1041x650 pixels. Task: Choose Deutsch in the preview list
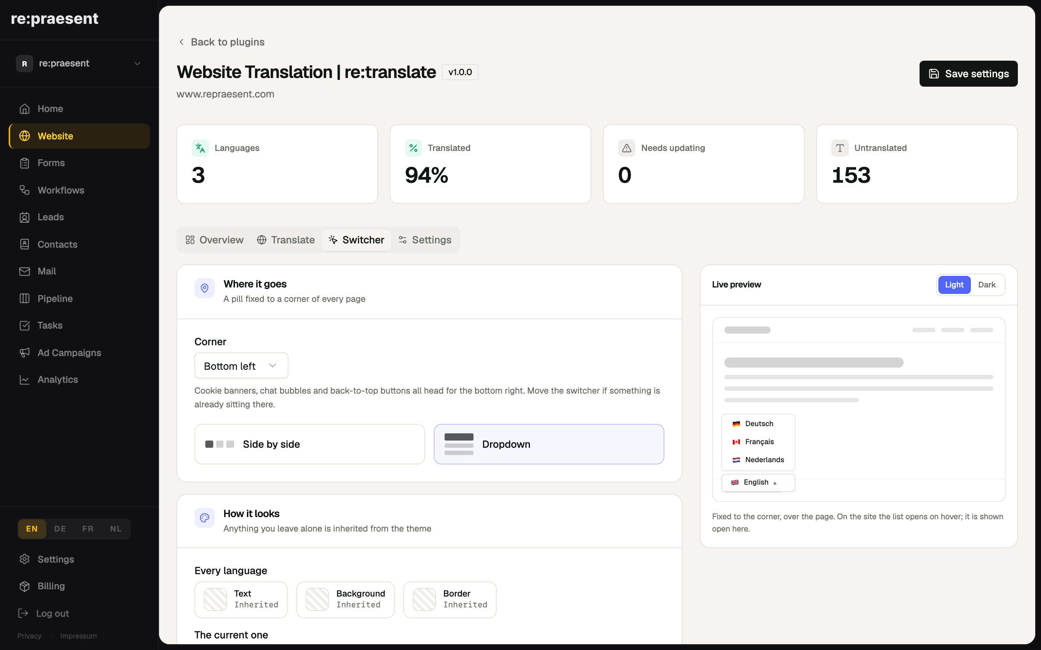758,424
